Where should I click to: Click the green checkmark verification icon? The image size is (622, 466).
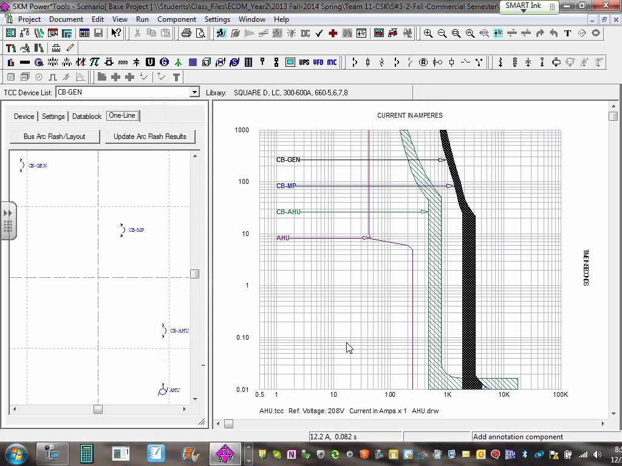(319, 33)
